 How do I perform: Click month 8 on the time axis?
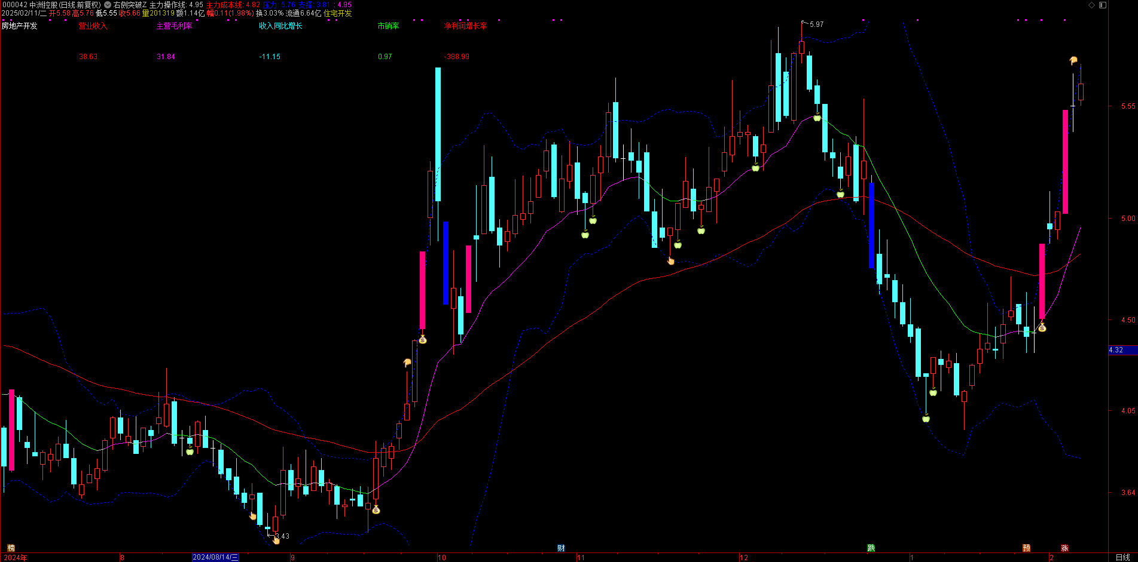click(x=122, y=558)
